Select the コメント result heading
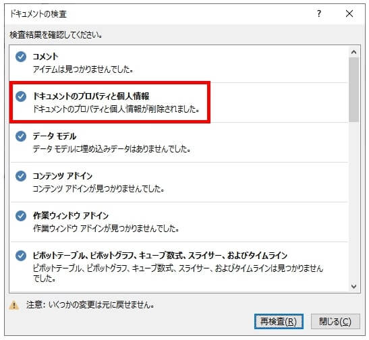369x340 pixels. coord(45,57)
